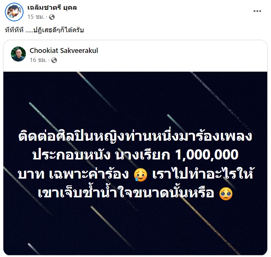
Task: Open Chookiat Sakveerakul name link
Action: 64,50
